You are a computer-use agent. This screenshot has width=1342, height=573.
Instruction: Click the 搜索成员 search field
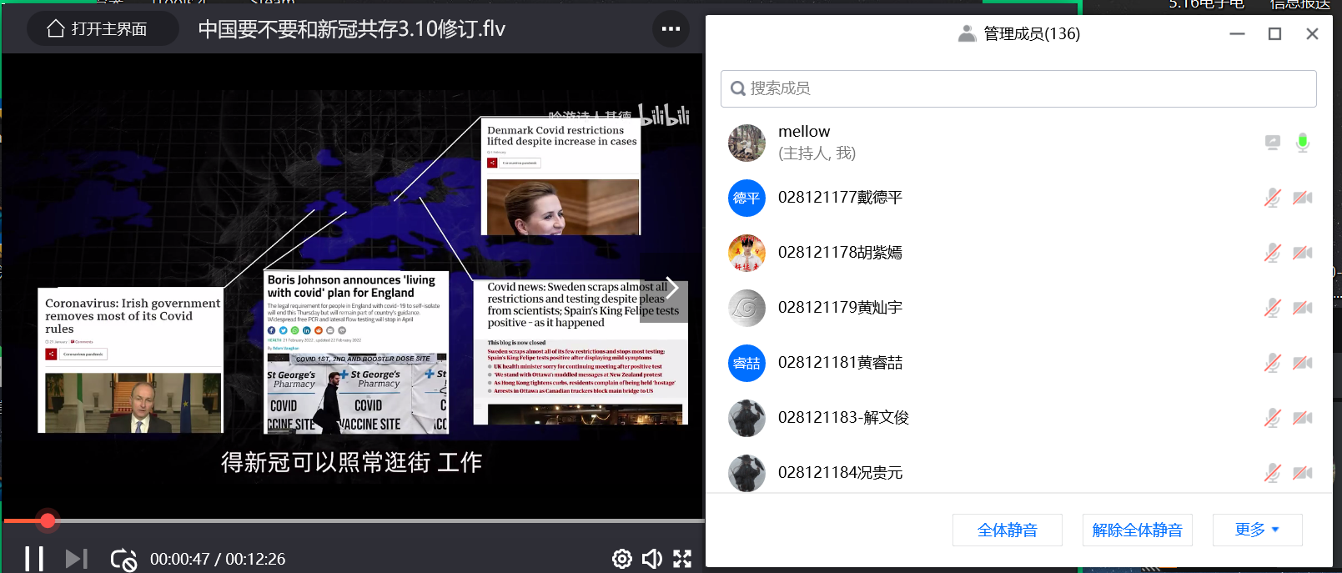(x=1018, y=88)
